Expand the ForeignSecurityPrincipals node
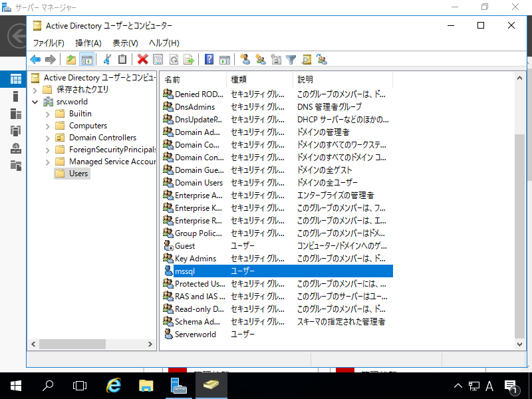 click(x=47, y=150)
